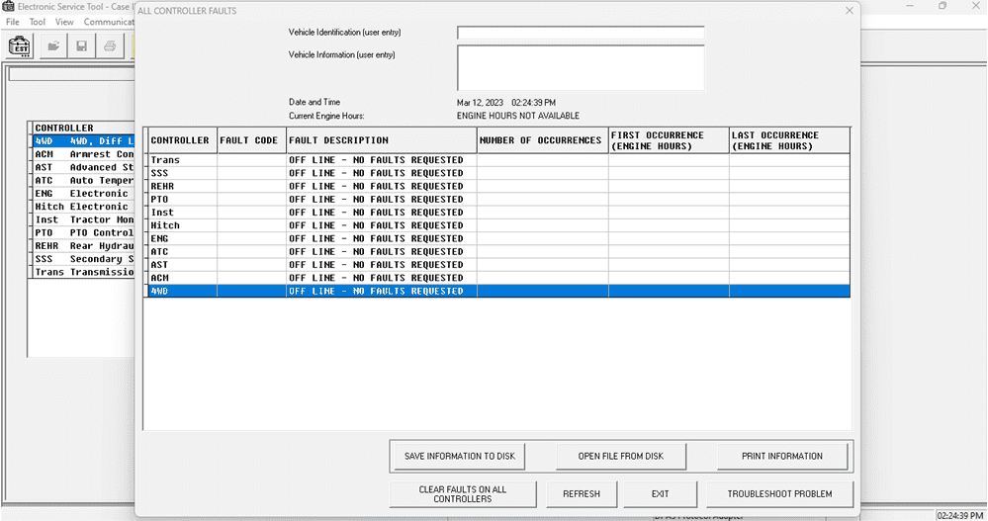Viewport: 988px width, 521px height.
Task: Click the FIRST OCCURRENCE column header
Action: click(x=669, y=140)
